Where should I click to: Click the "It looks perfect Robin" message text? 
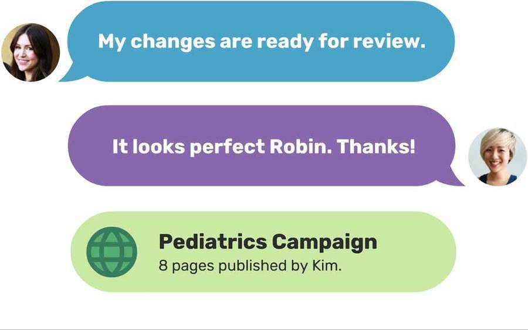pyautogui.click(x=222, y=147)
